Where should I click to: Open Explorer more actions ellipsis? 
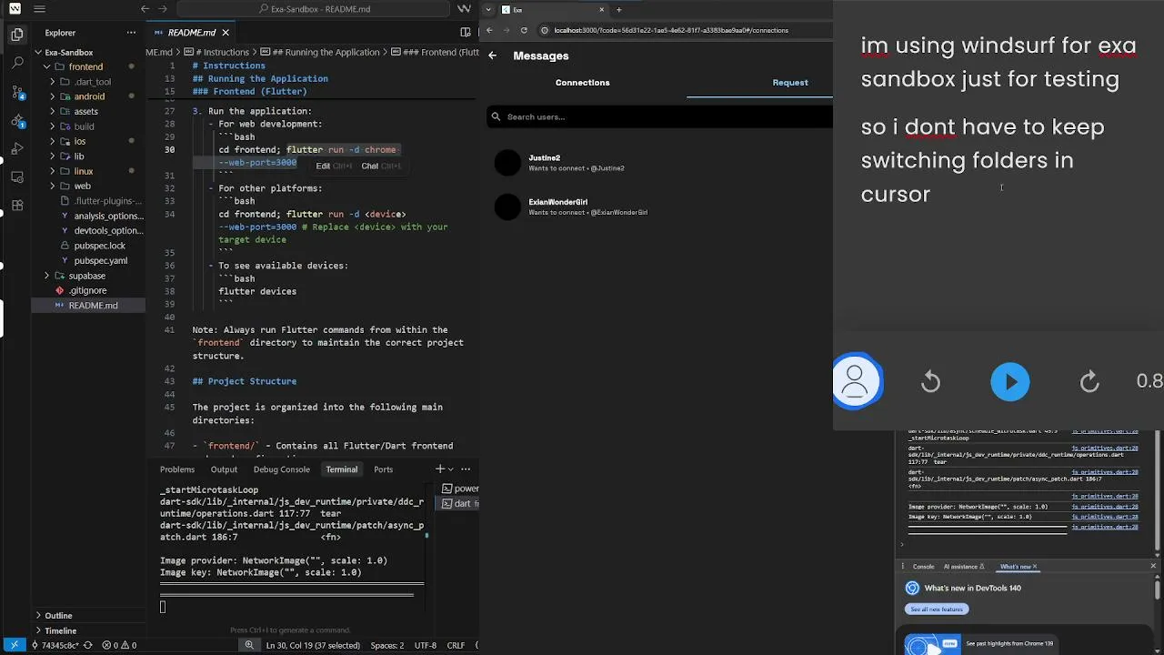tap(131, 33)
